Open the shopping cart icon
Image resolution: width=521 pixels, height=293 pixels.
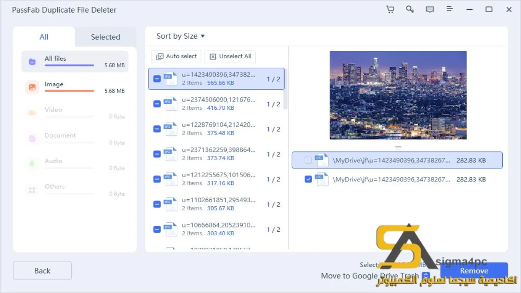point(390,9)
